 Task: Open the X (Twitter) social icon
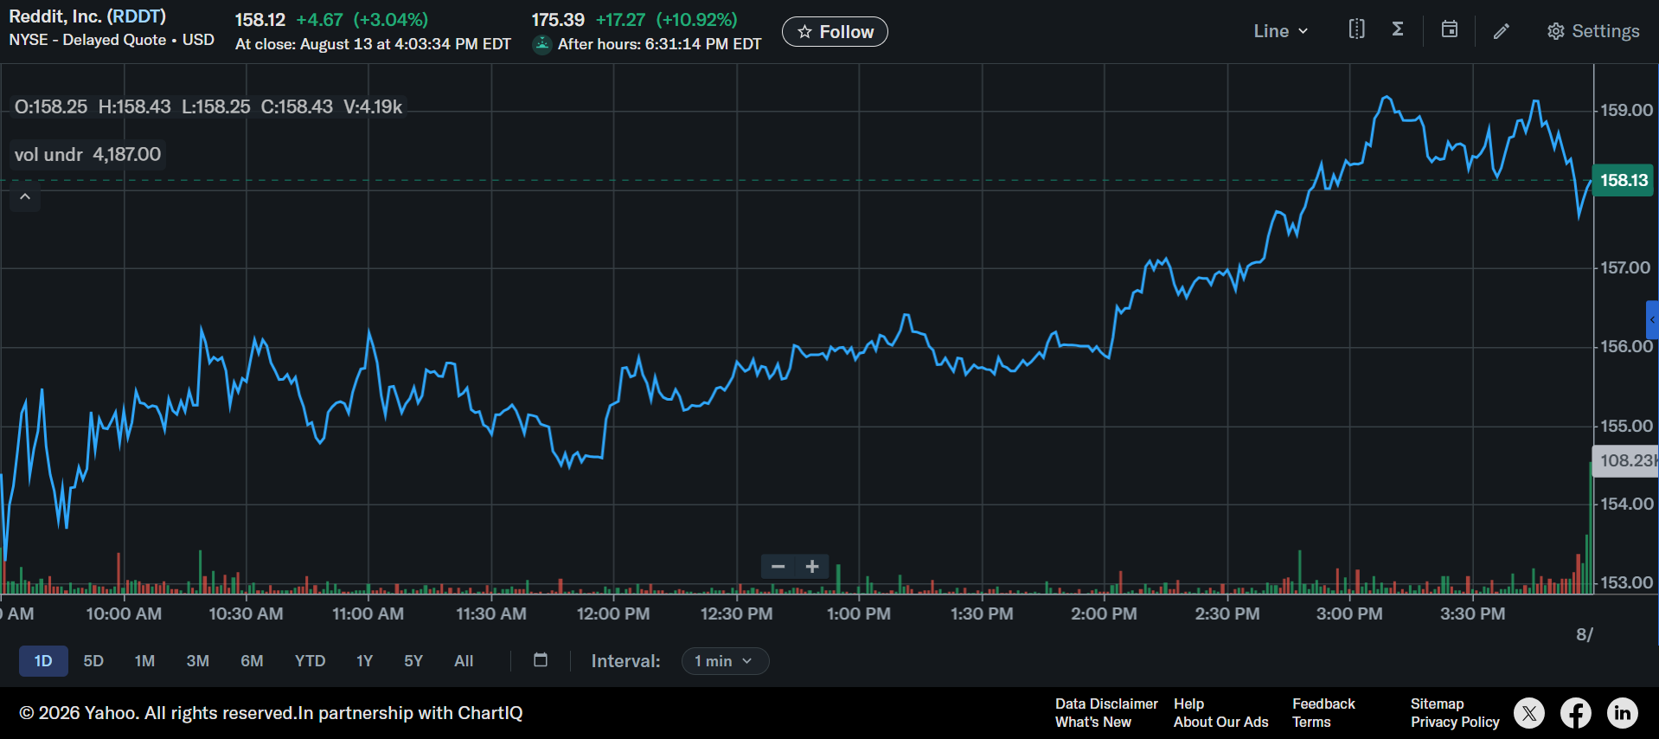click(1529, 713)
